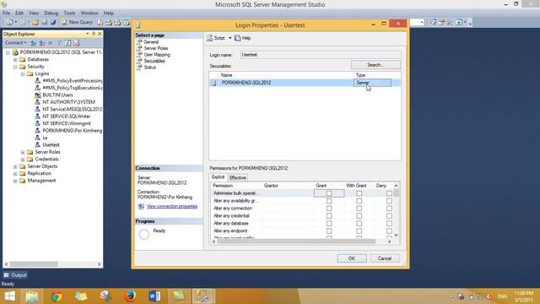Screen dimensions: 540x304
Task: Switch to the Explicit tab
Action: [218, 177]
